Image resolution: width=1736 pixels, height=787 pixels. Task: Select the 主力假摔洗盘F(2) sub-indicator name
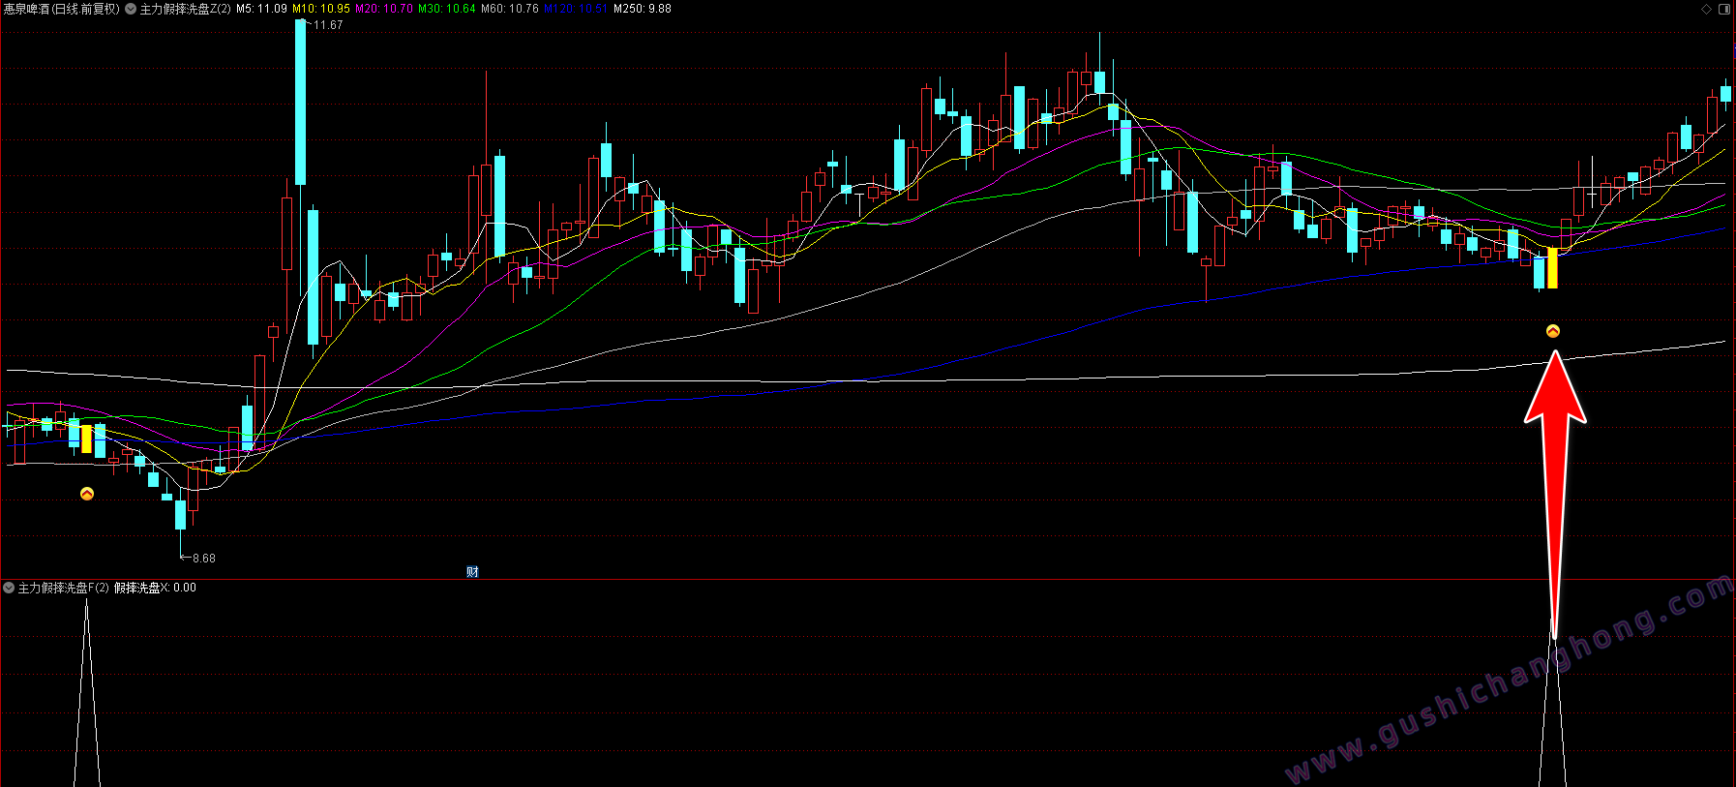[64, 588]
